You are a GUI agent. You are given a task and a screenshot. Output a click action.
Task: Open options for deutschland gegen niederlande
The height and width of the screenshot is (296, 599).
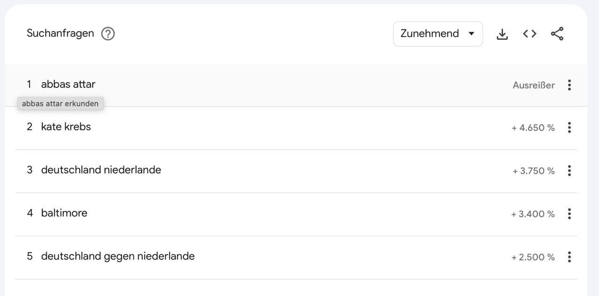[x=569, y=257]
